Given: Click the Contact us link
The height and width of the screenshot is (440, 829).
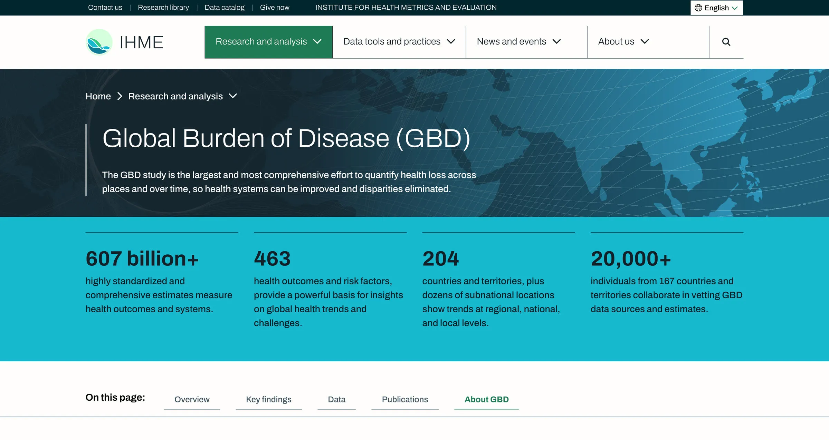Looking at the screenshot, I should pyautogui.click(x=105, y=7).
